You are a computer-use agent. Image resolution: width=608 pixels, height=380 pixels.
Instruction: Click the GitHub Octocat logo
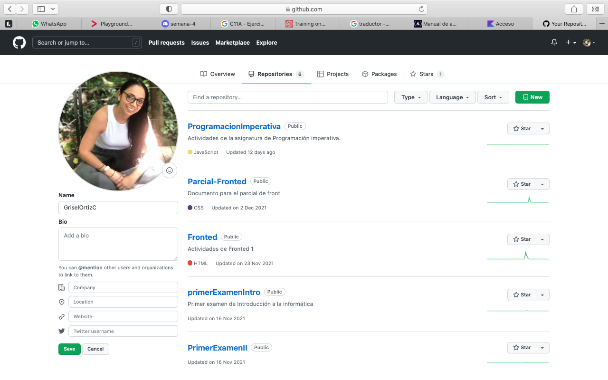[x=19, y=43]
